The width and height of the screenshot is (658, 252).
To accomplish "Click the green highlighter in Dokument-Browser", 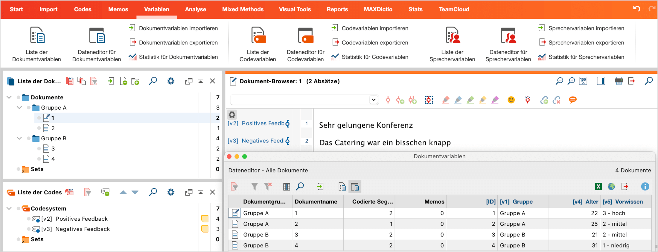I will pyautogui.click(x=470, y=100).
